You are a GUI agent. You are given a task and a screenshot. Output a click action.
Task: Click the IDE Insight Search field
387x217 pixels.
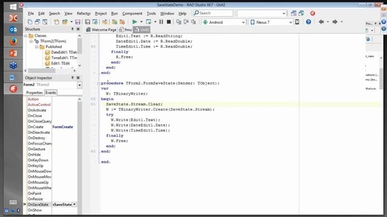click(x=213, y=13)
